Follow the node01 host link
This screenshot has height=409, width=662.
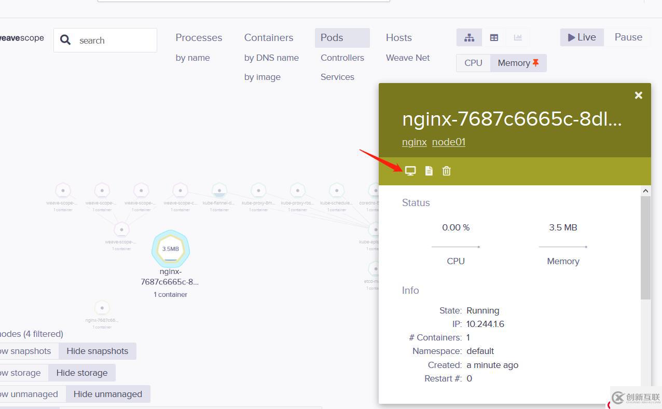pos(448,142)
